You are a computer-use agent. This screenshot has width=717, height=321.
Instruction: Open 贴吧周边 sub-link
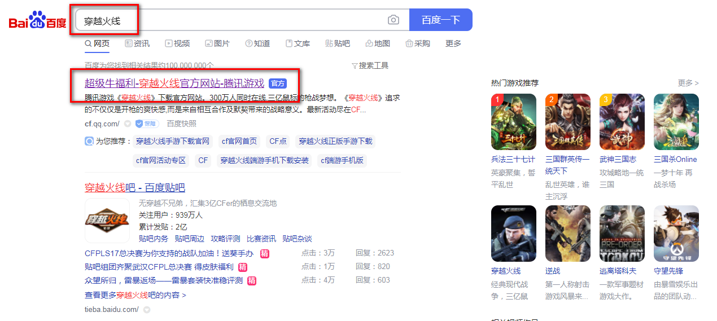(x=189, y=239)
